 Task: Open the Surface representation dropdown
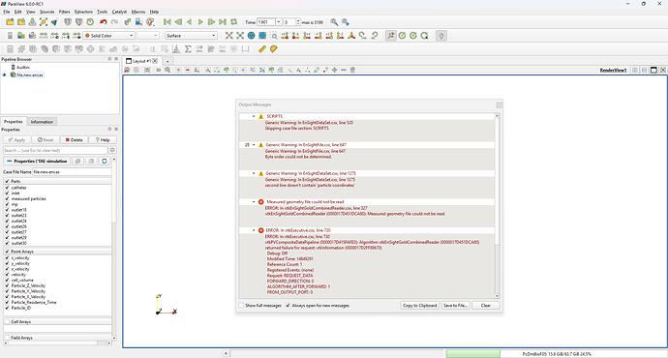[x=192, y=36]
